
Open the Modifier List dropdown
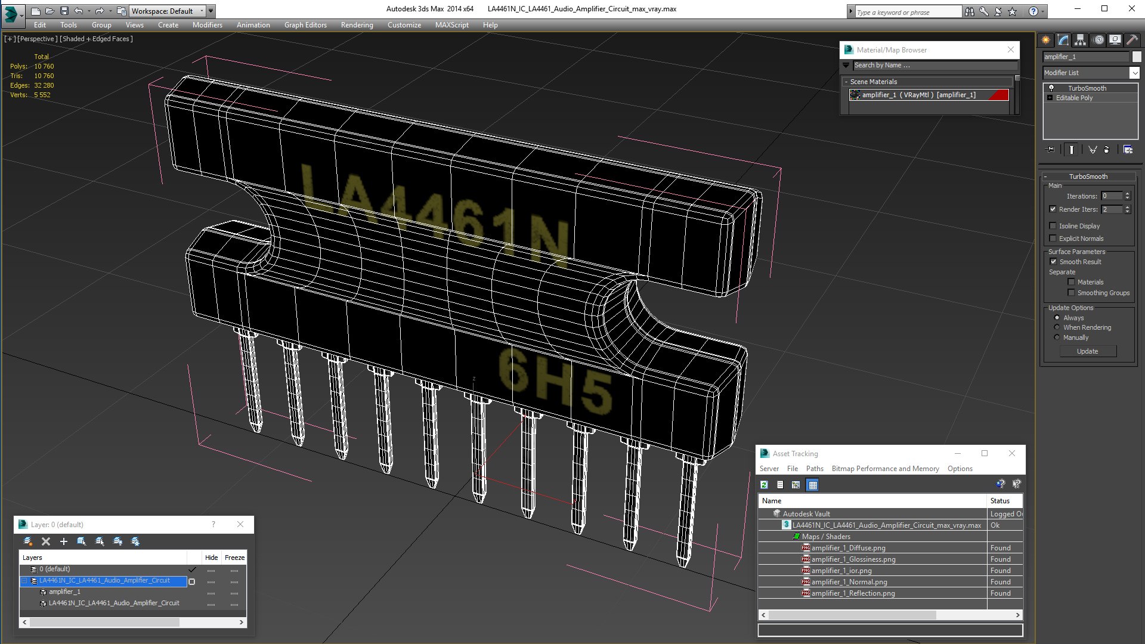coord(1134,73)
